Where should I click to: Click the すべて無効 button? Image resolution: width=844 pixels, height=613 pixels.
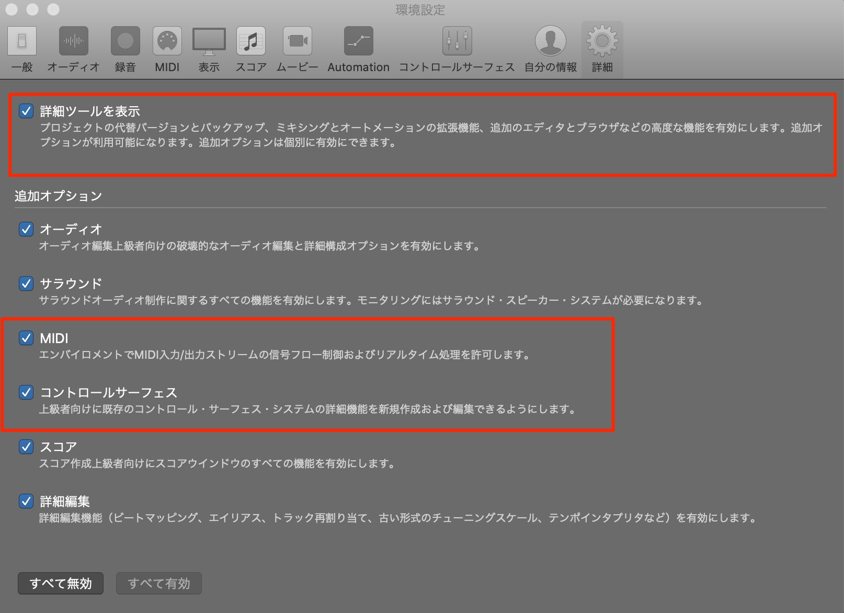(61, 583)
